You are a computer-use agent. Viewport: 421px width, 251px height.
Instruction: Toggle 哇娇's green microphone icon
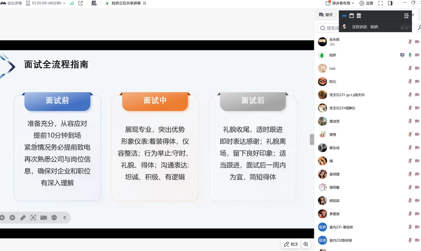click(x=410, y=55)
